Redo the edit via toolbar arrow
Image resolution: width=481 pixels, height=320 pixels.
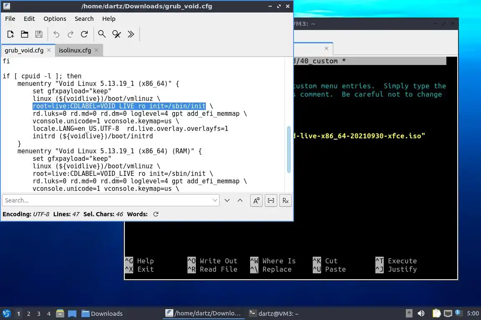(x=70, y=34)
